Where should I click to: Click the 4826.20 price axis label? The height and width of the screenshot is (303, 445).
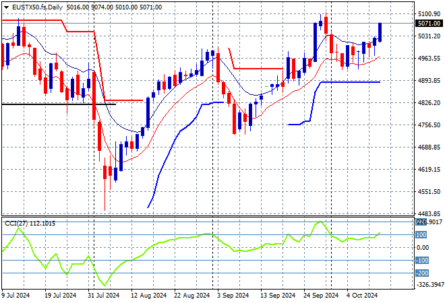coord(428,103)
